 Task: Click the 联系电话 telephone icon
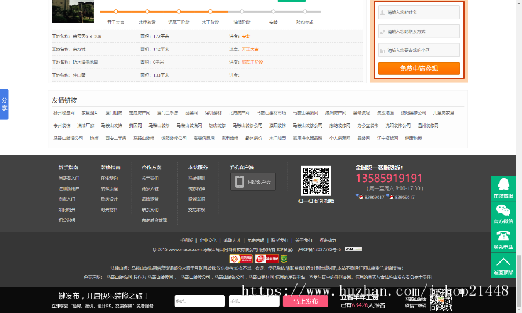click(503, 239)
